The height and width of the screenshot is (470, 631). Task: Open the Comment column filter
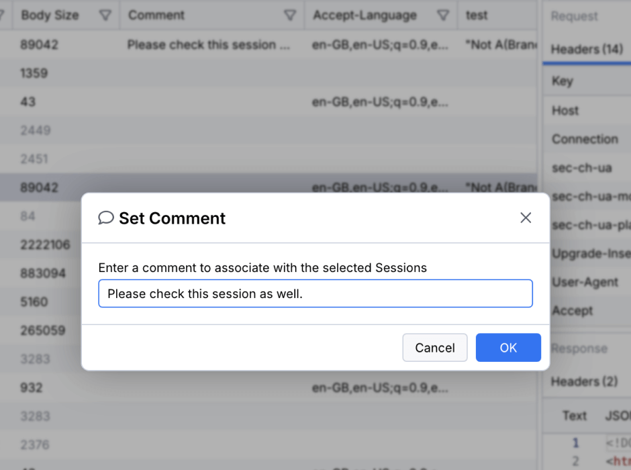point(290,15)
